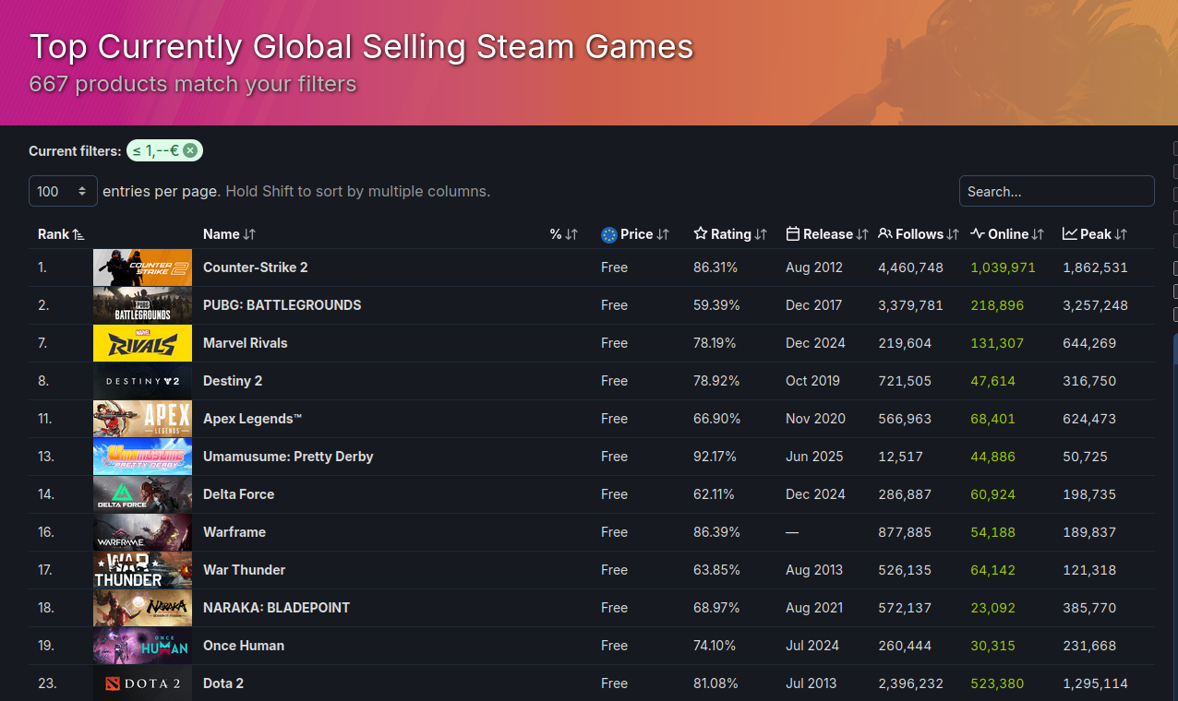Open PUBG: BATTLEGROUNDS game page
Viewport: 1178px width, 701px height.
pyautogui.click(x=282, y=305)
